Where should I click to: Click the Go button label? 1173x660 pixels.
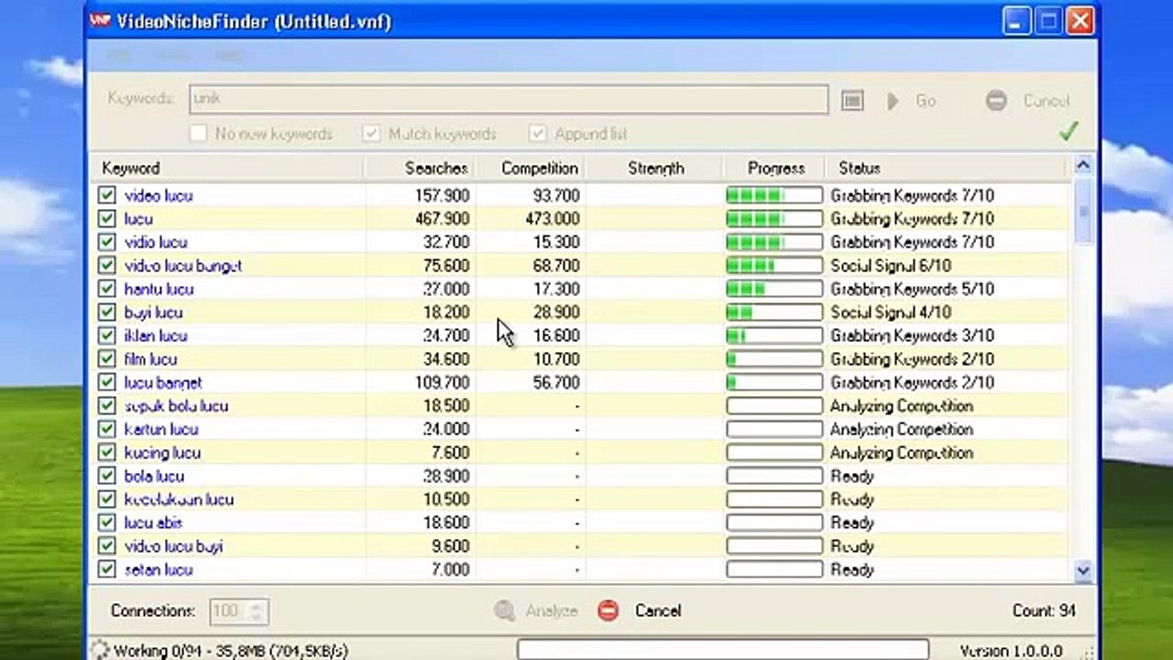pyautogui.click(x=926, y=101)
